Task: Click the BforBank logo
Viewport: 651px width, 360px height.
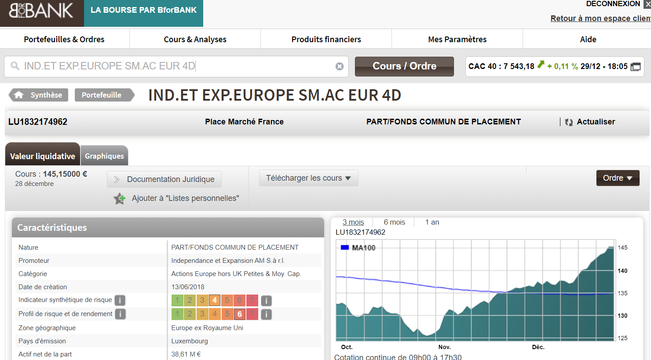Action: coord(41,11)
